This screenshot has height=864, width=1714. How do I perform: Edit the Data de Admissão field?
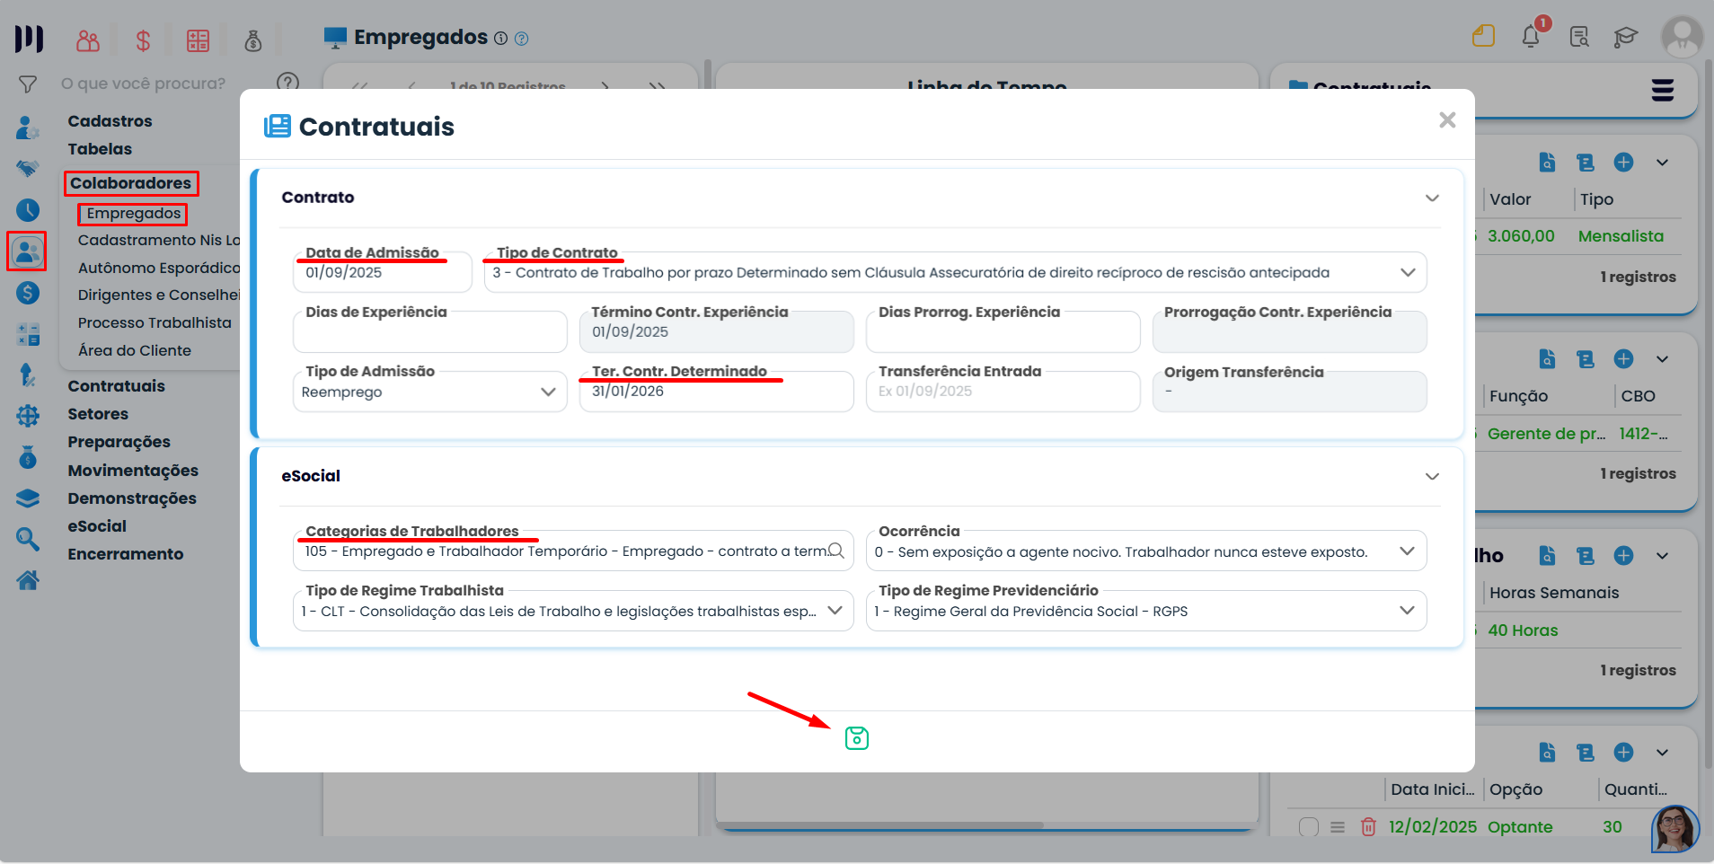pyautogui.click(x=383, y=273)
